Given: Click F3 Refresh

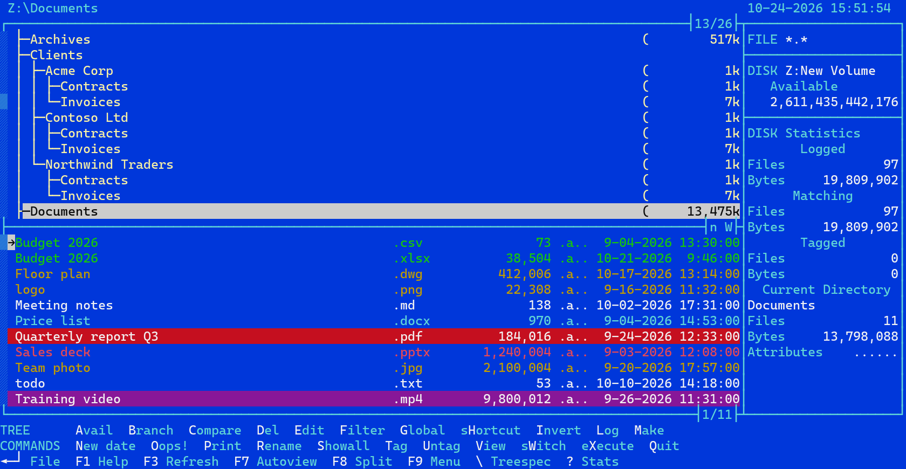Looking at the screenshot, I should 181,461.
